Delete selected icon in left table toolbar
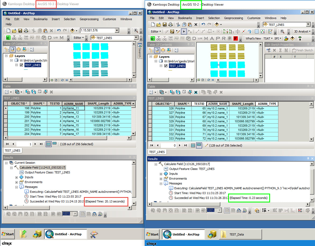 tap(51, 92)
